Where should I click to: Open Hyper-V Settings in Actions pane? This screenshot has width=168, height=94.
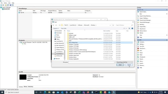coord(144,18)
